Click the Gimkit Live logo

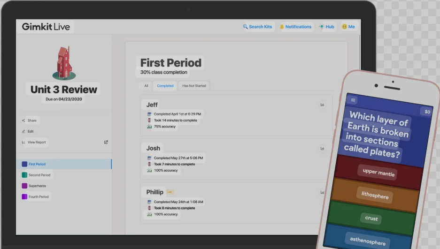[x=46, y=27]
